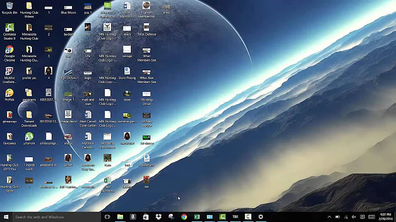Select the Archery League image

click(x=147, y=120)
